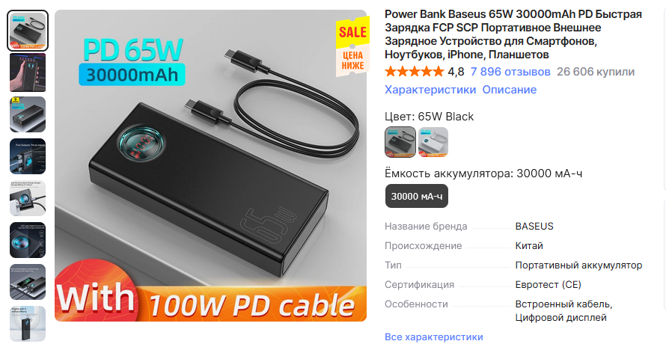Choose the 65W Black color swatch
Viewport: 666px width, 347px height.
[x=400, y=142]
